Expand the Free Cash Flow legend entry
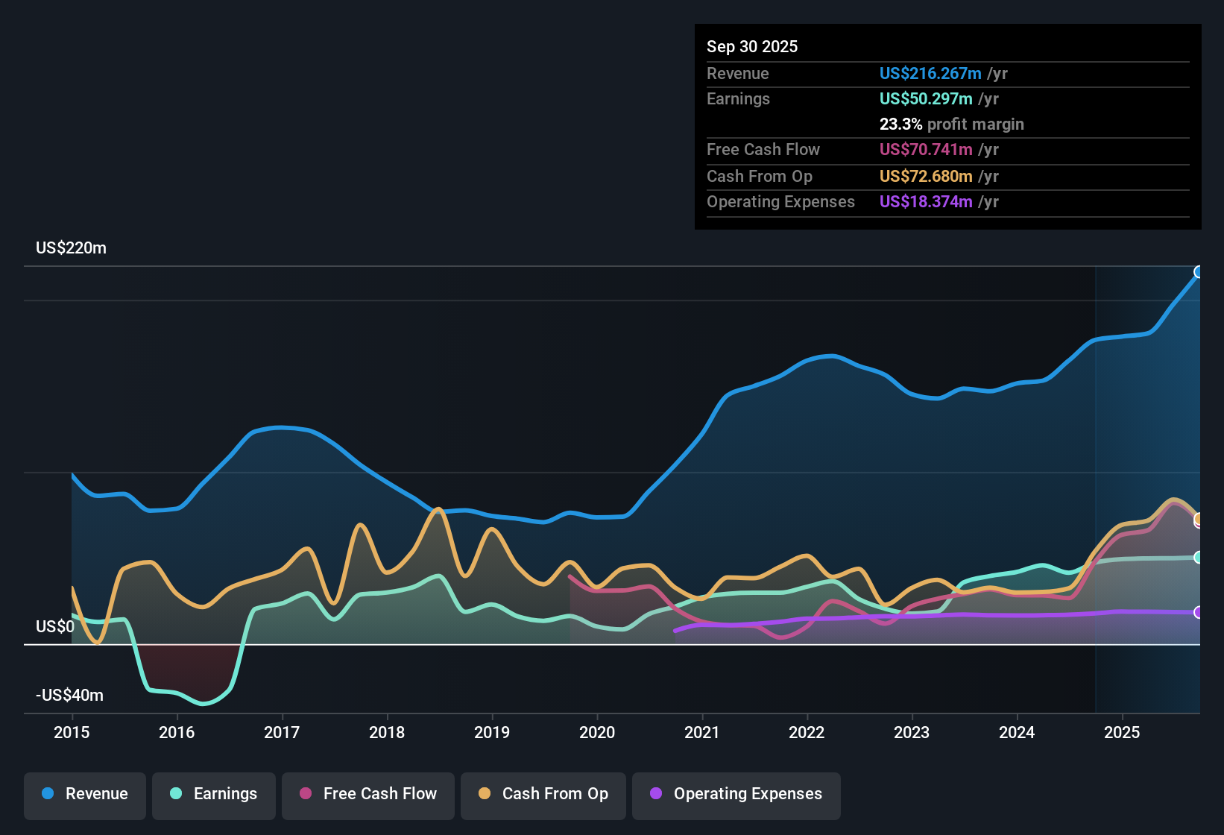 [x=367, y=794]
